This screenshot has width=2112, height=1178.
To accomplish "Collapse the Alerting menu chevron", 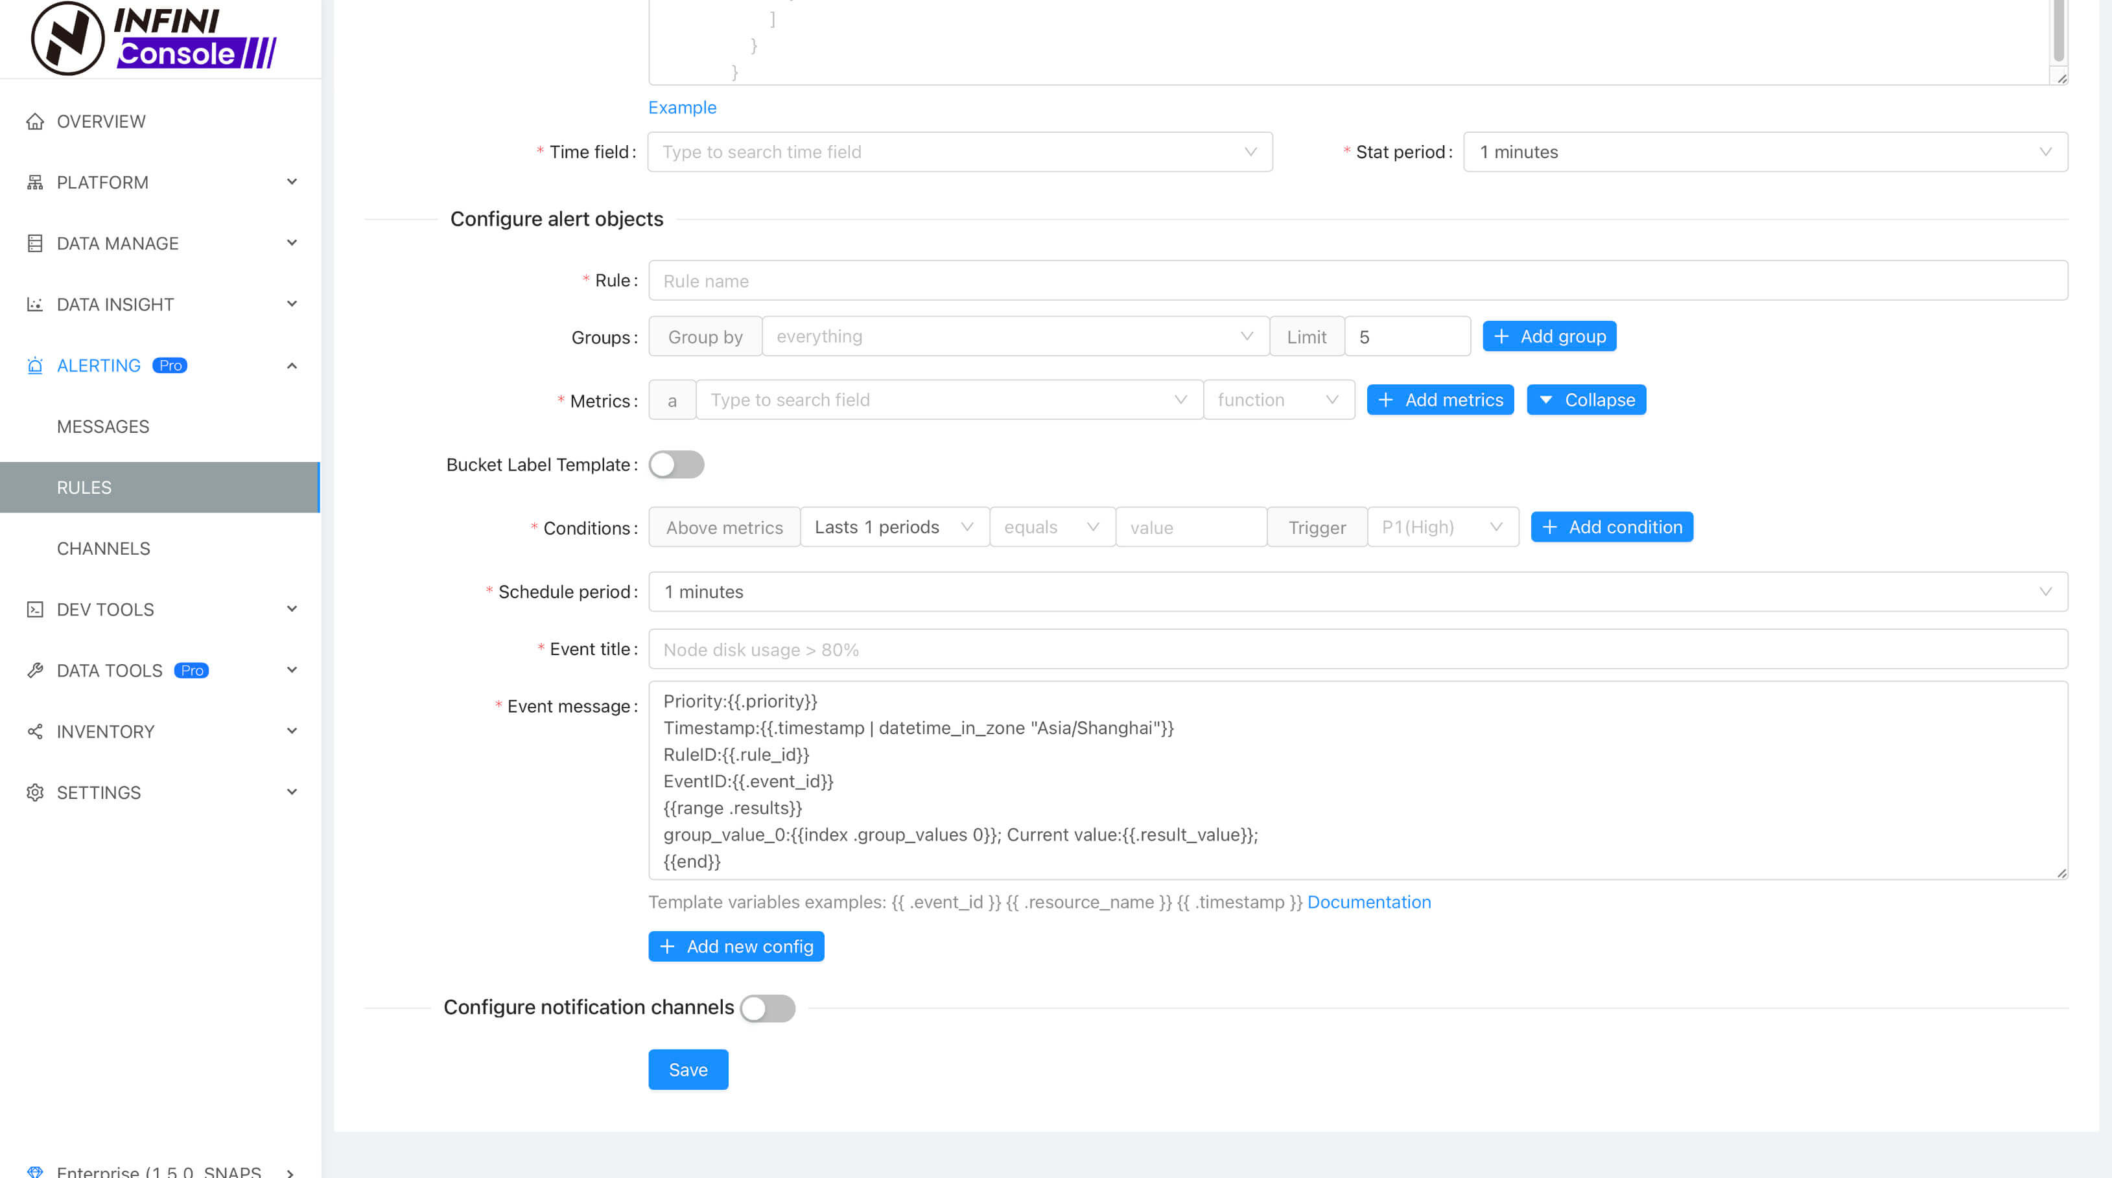I will [x=292, y=365].
